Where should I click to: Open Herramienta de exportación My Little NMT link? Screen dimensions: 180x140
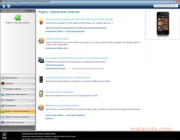tap(79, 19)
